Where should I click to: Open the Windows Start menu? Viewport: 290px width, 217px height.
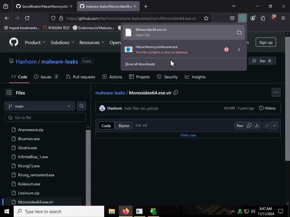[x=7, y=211]
